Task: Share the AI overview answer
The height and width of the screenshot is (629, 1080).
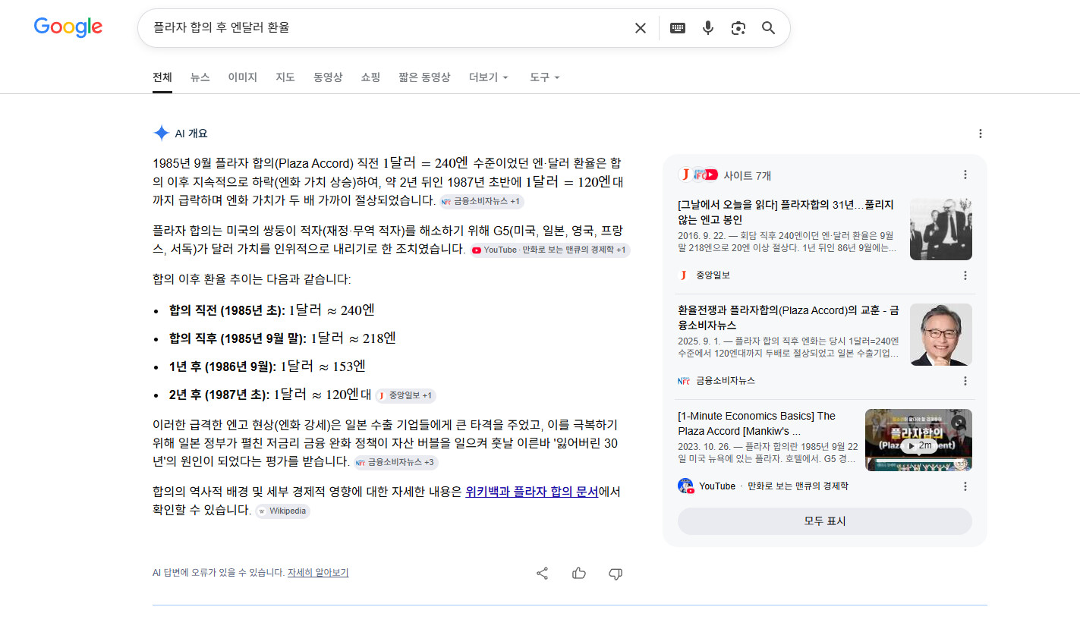Action: click(542, 574)
